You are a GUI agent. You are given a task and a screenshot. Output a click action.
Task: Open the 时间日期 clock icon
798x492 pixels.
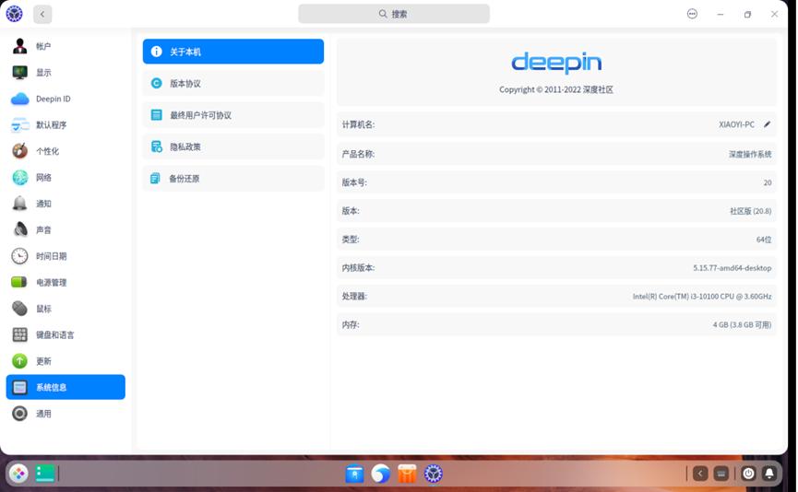click(x=20, y=256)
